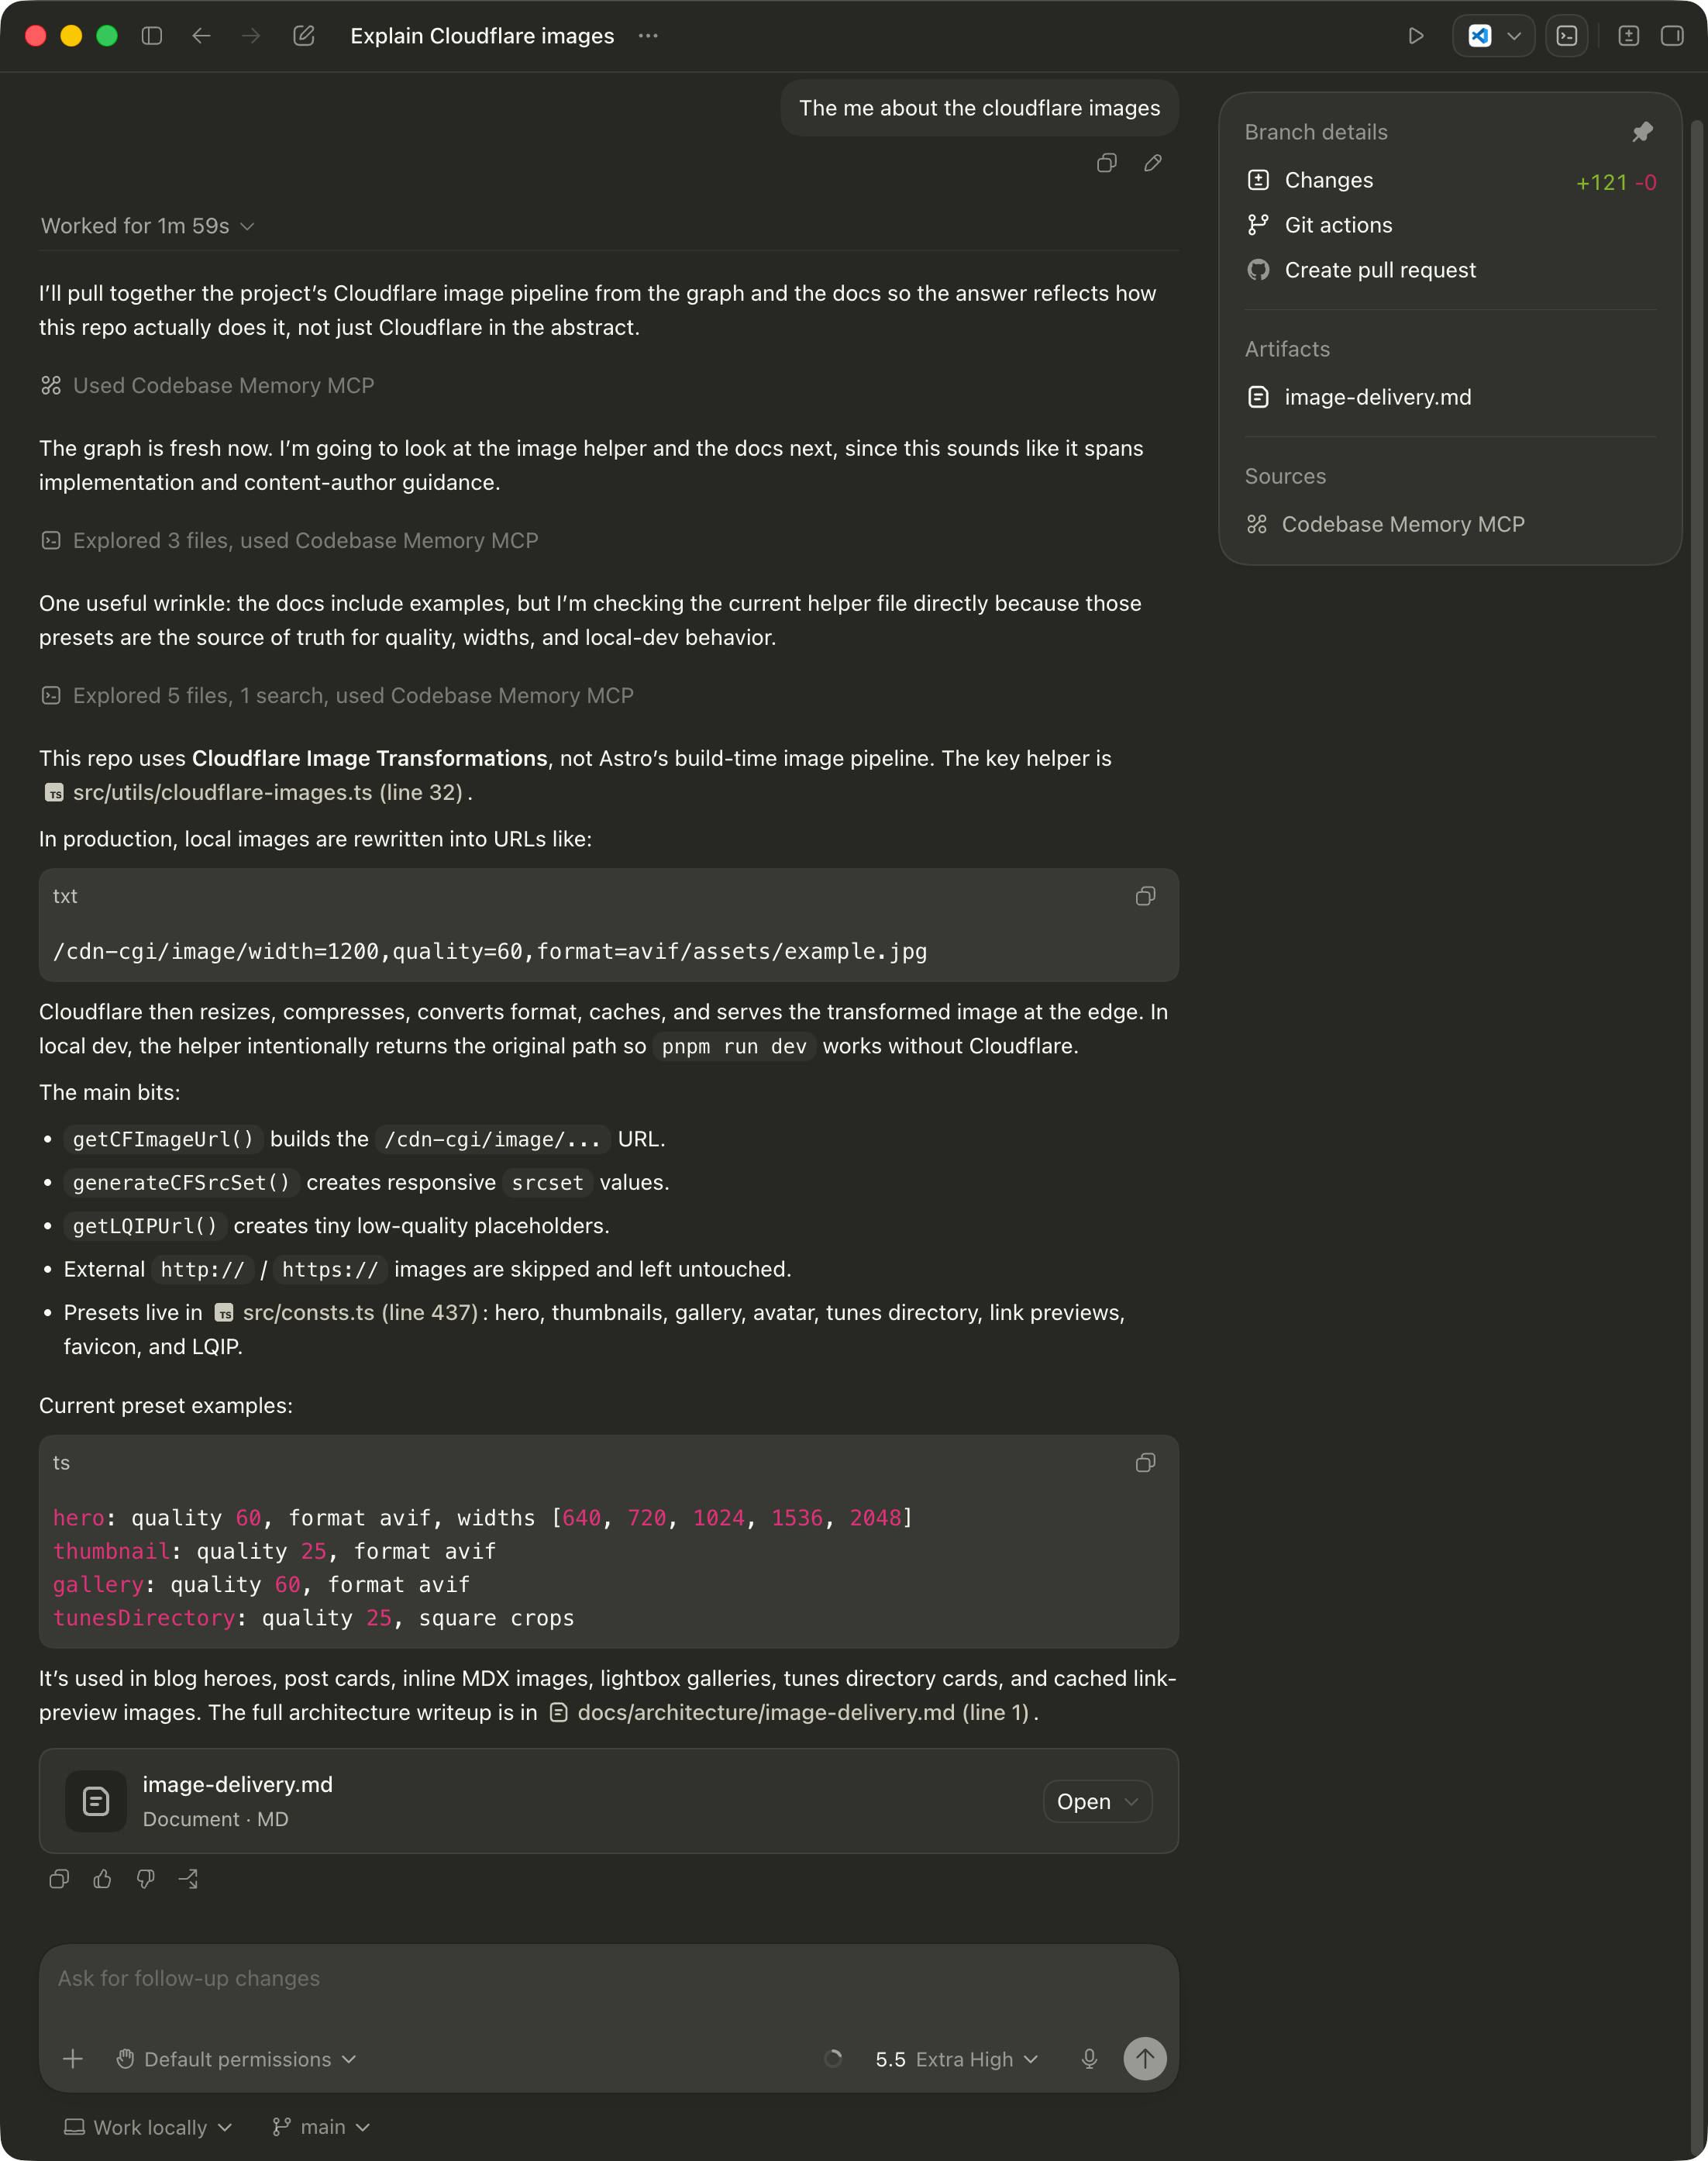Expand the open-in editor dropdown chevron
Image resolution: width=1708 pixels, height=2161 pixels.
pyautogui.click(x=1514, y=36)
